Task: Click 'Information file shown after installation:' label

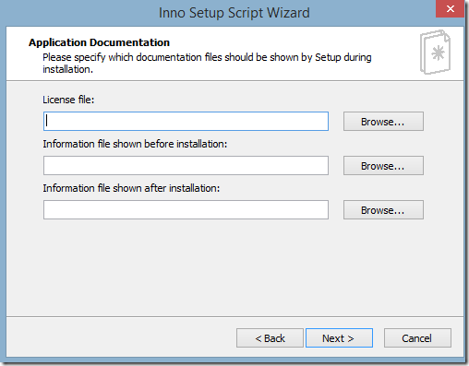Action: [x=131, y=188]
